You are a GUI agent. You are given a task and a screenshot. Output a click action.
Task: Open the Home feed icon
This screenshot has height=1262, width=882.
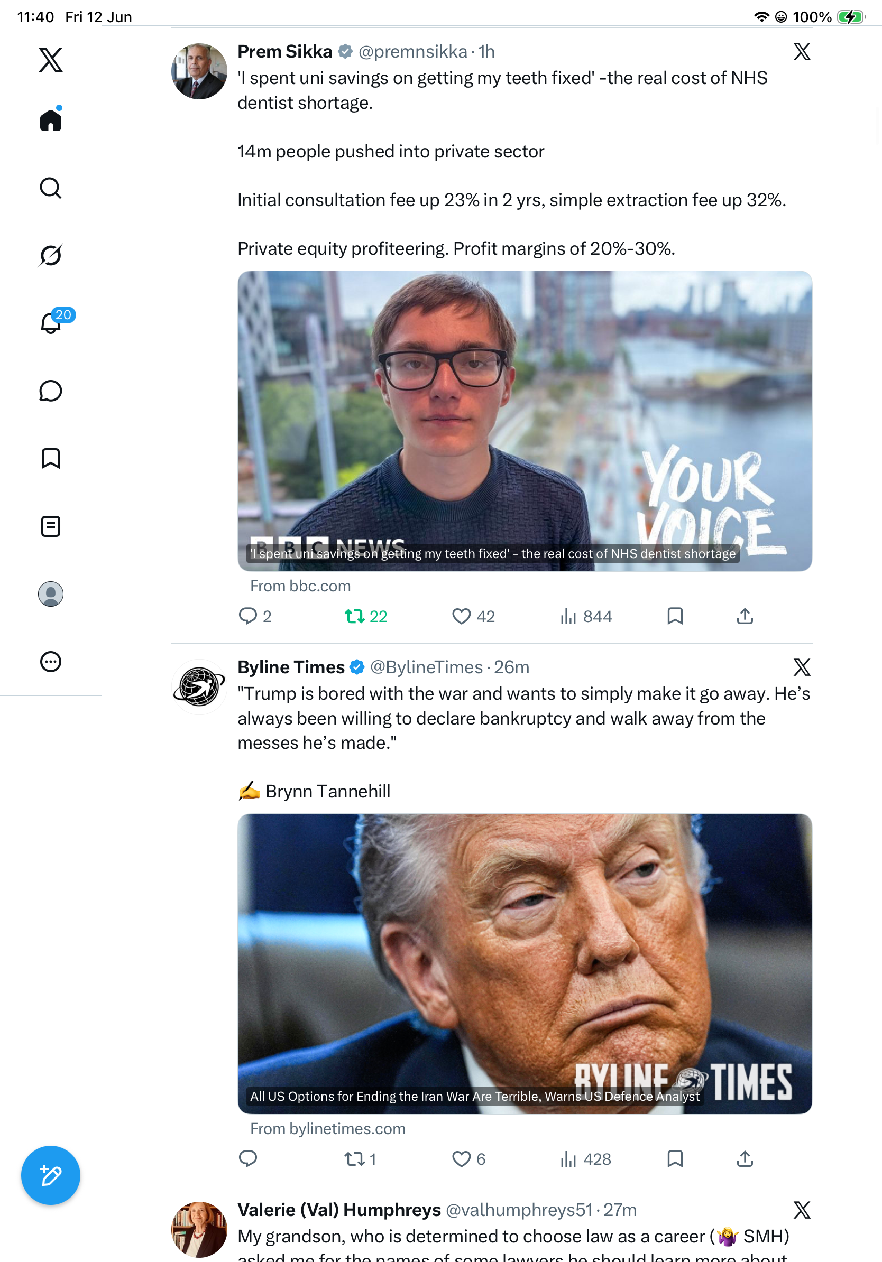[51, 119]
